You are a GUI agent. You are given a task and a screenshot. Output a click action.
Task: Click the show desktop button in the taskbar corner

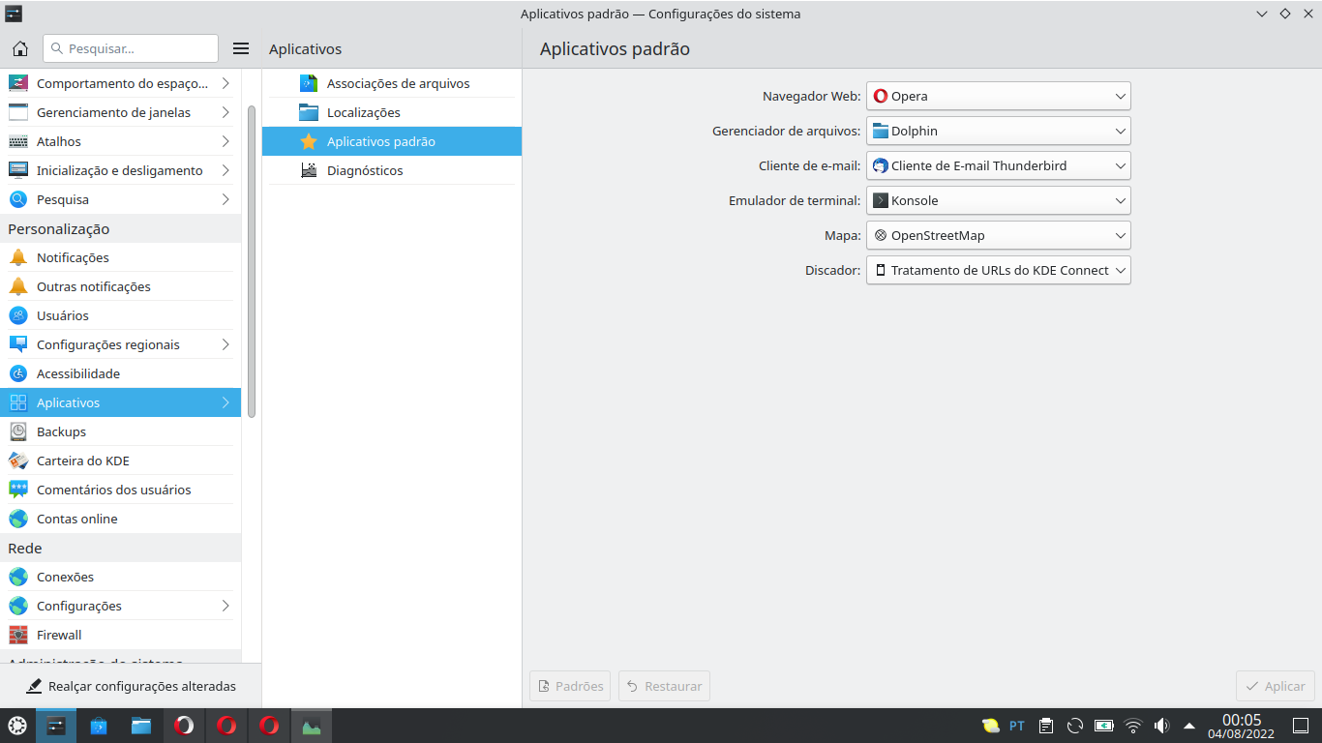tap(1301, 726)
